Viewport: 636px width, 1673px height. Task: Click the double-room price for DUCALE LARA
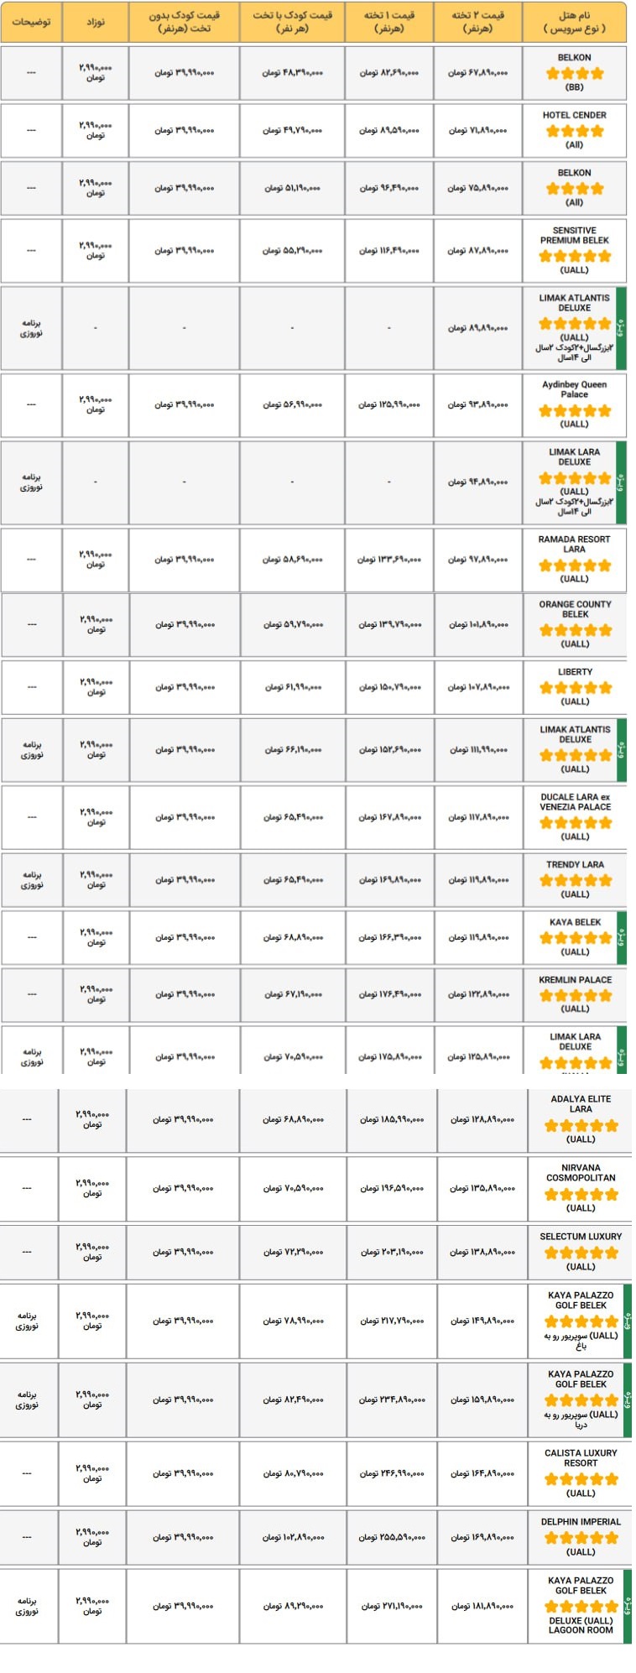[478, 817]
